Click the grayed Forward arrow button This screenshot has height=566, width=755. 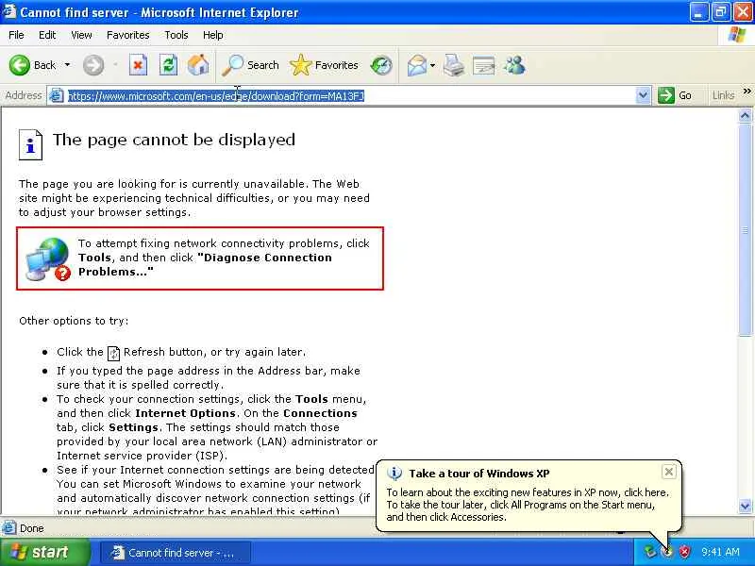(x=92, y=65)
